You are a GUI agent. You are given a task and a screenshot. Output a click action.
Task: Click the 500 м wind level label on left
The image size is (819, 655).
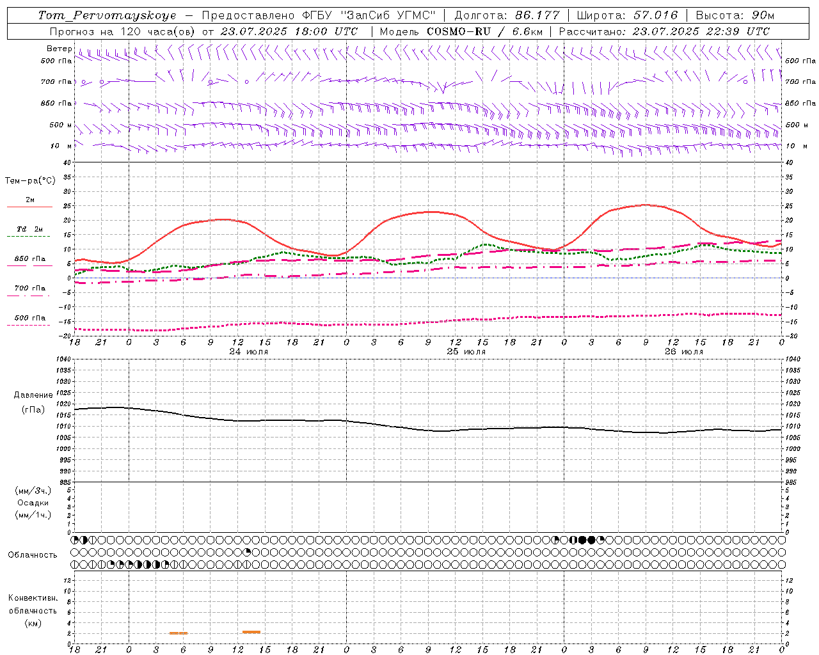60,125
